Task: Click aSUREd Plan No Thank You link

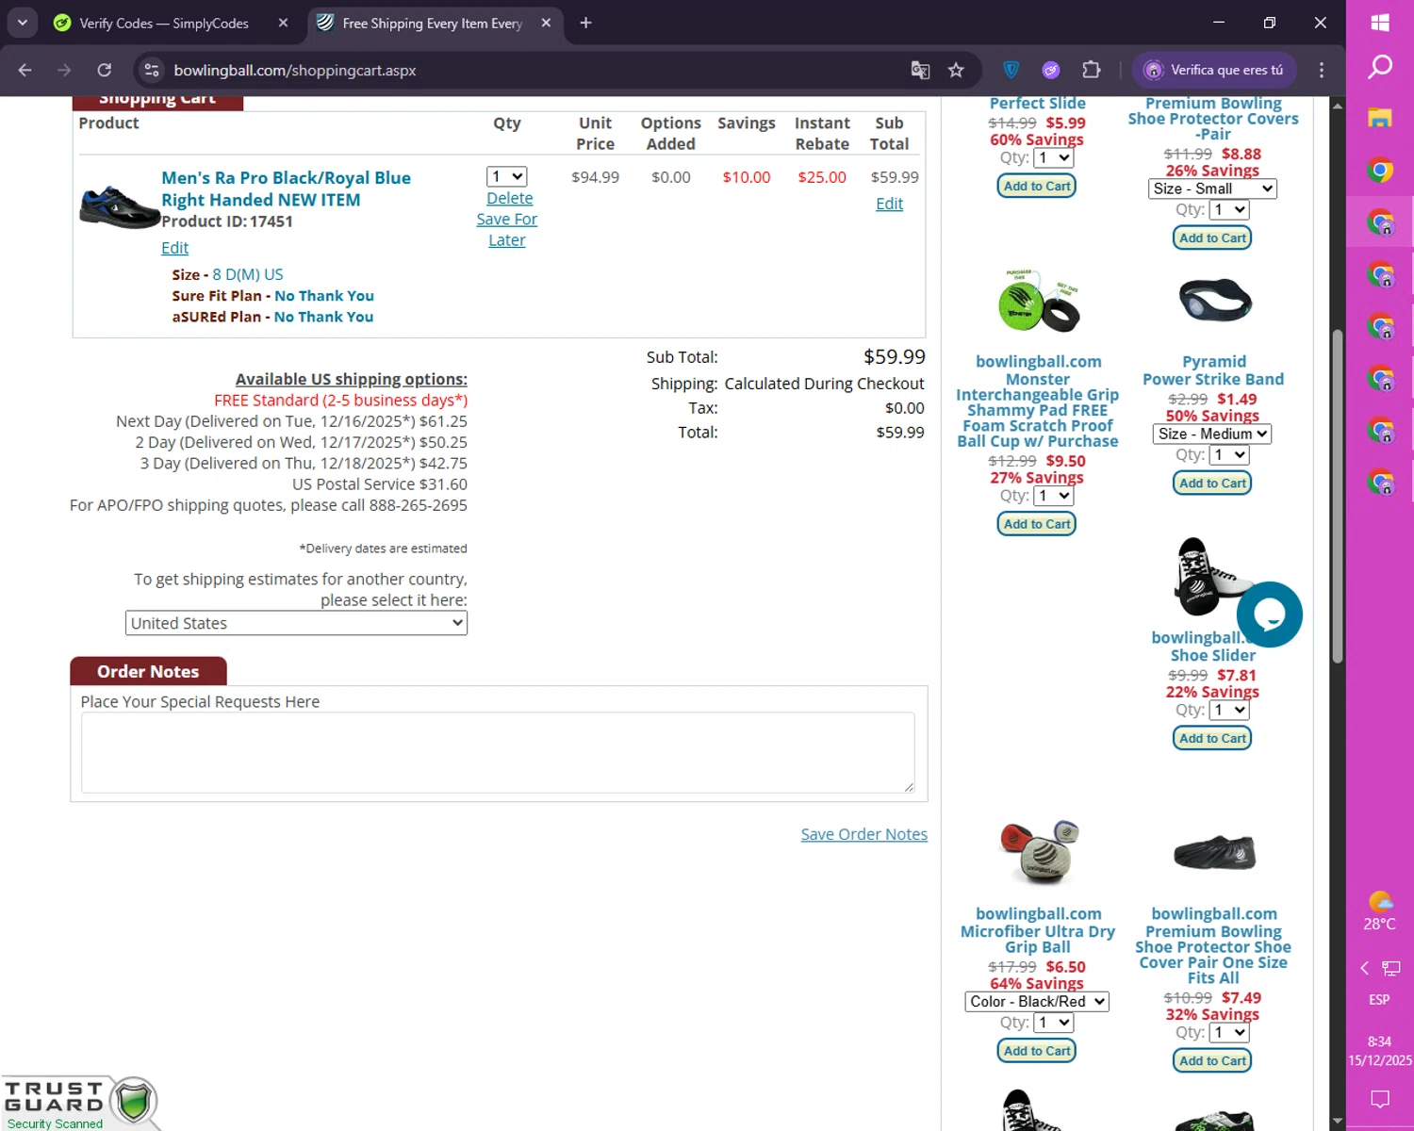Action: coord(323,317)
